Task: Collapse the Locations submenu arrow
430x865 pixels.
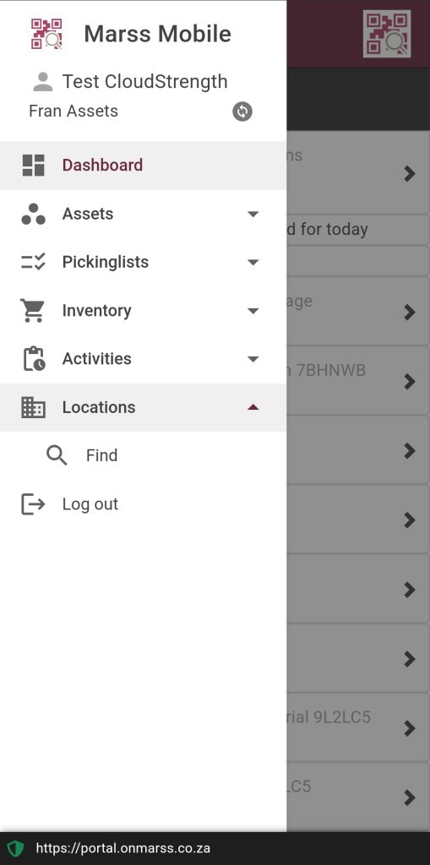Action: pyautogui.click(x=253, y=407)
